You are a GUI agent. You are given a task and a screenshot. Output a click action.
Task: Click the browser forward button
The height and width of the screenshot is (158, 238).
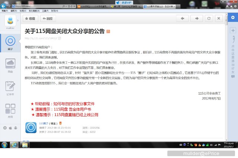9,6
